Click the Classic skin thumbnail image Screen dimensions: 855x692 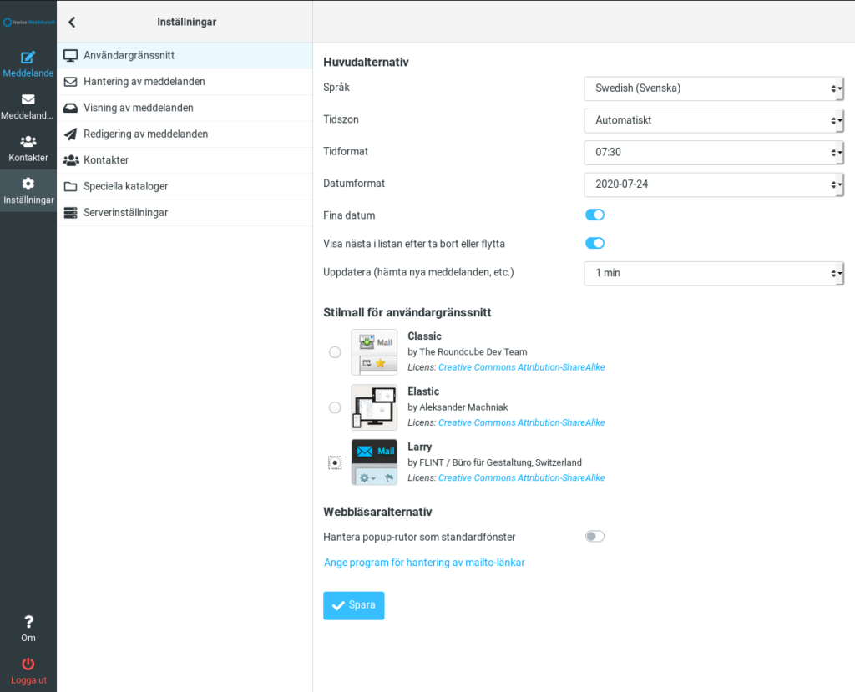(x=374, y=352)
